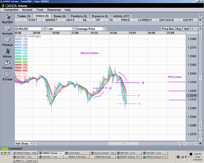Screen dimensions: 204x163
Task: Select the draw line tool on chart toolbar
Action: coord(196,29)
